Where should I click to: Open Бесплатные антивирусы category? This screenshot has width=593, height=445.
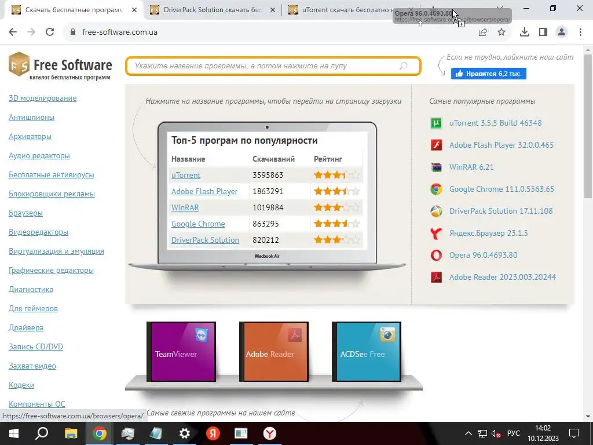point(52,175)
